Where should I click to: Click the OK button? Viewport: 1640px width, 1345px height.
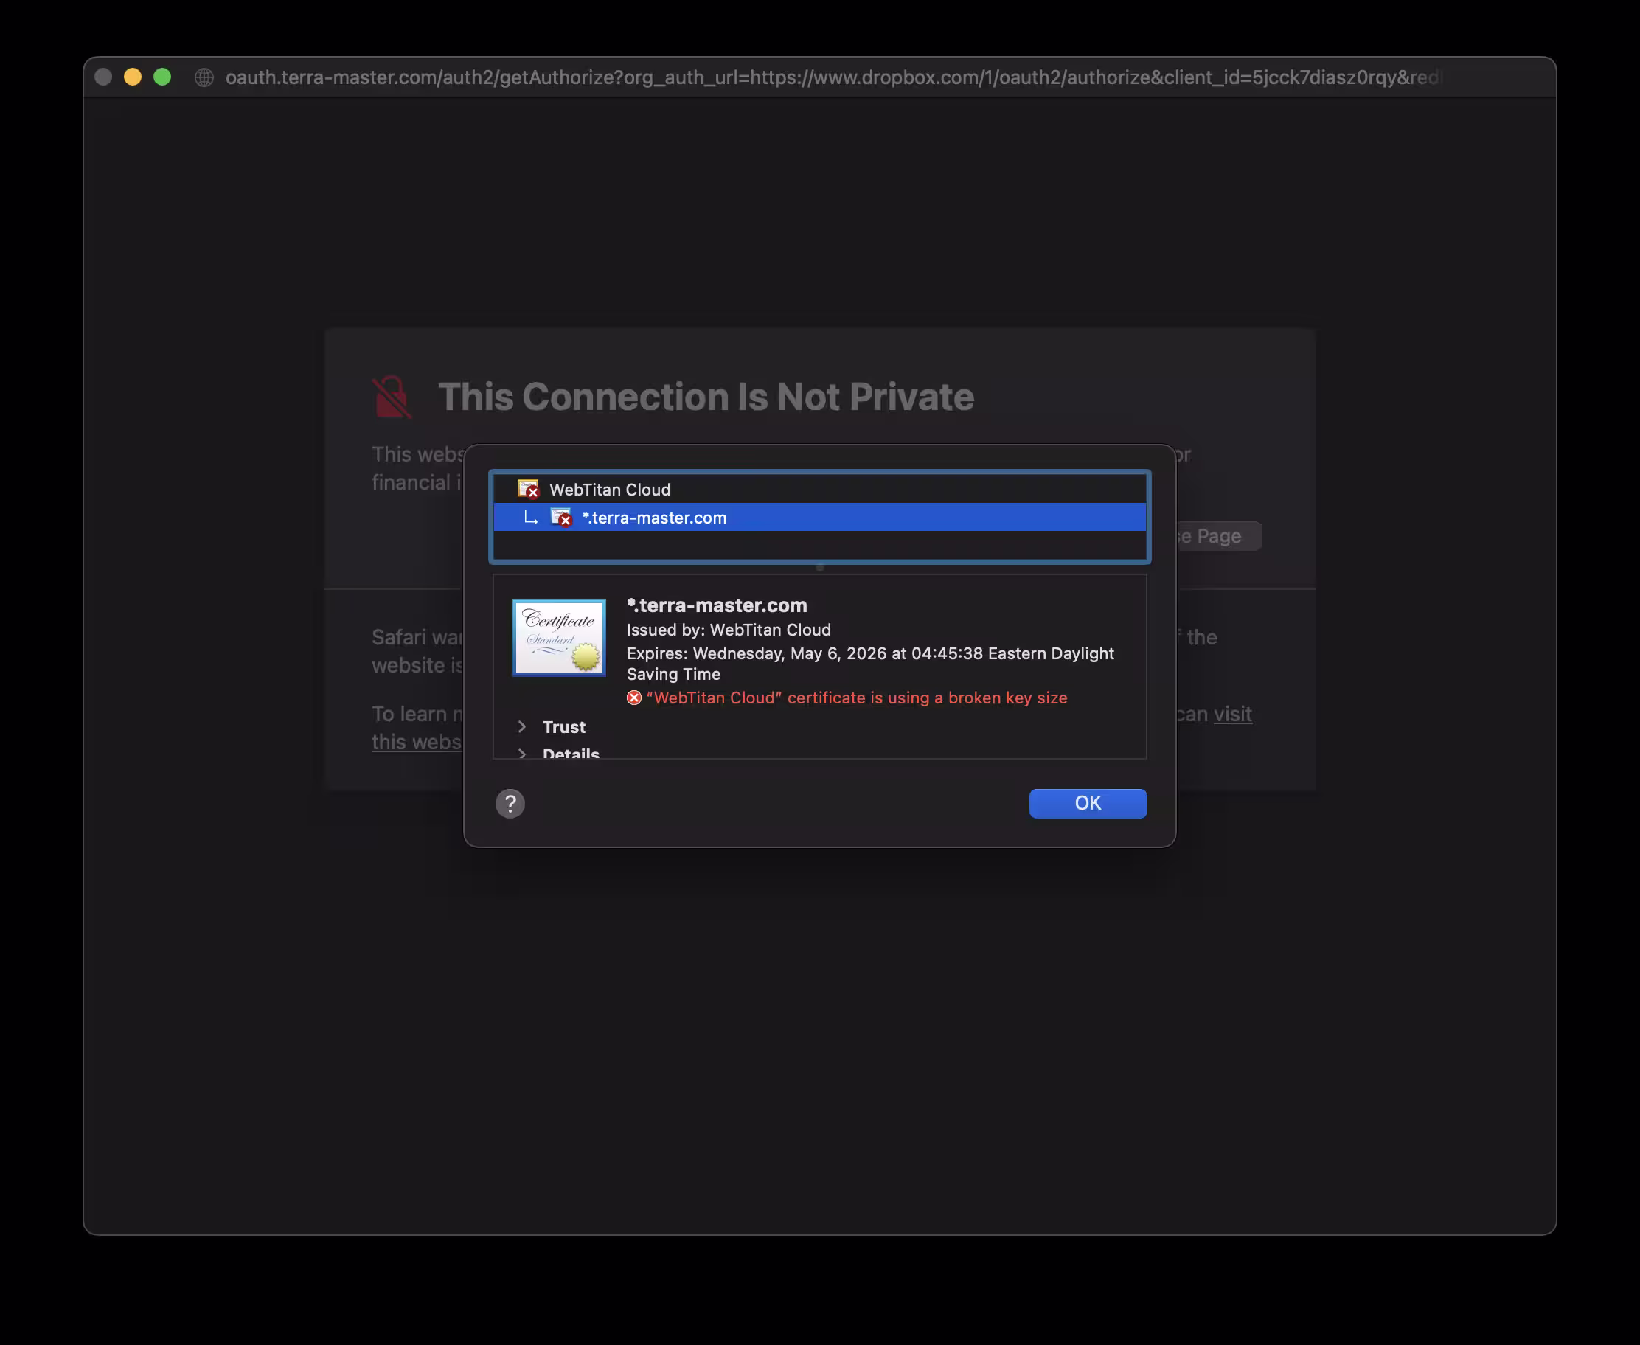[x=1087, y=803]
